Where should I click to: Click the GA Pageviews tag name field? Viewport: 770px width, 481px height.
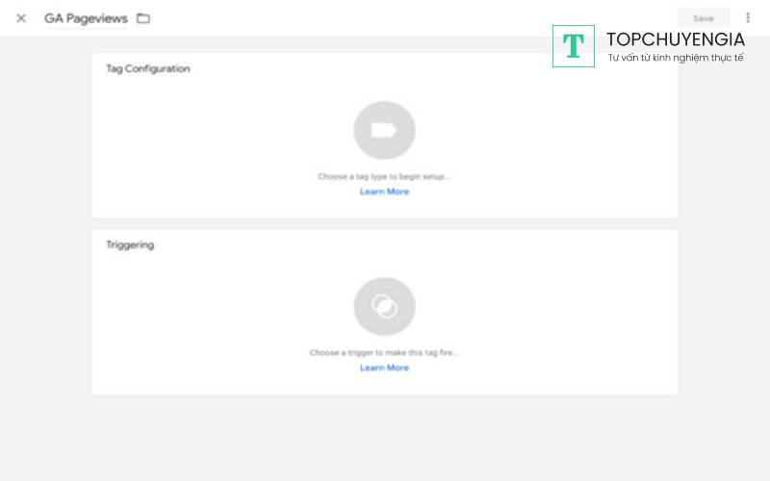(x=86, y=18)
